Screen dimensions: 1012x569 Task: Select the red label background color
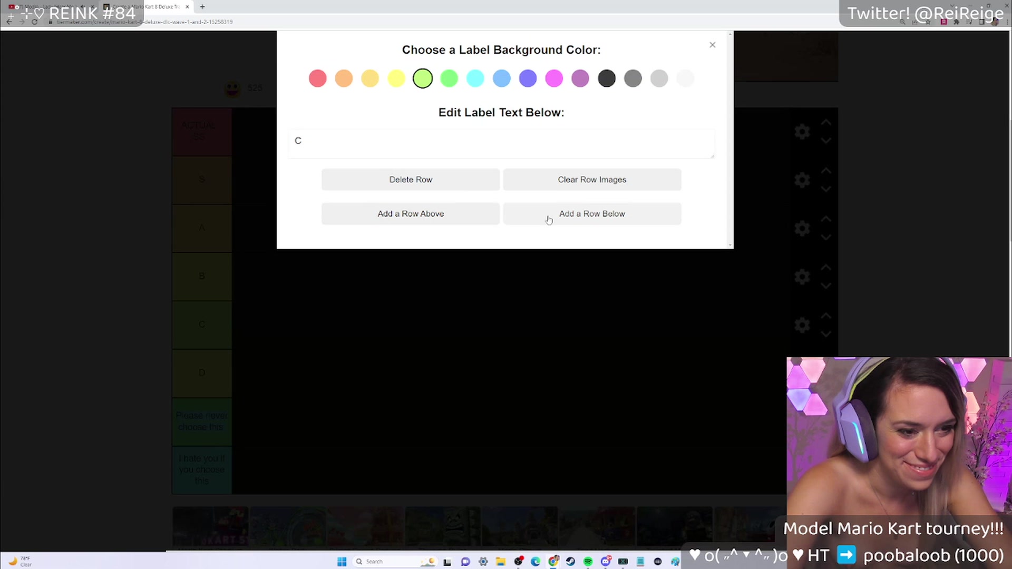tap(317, 79)
